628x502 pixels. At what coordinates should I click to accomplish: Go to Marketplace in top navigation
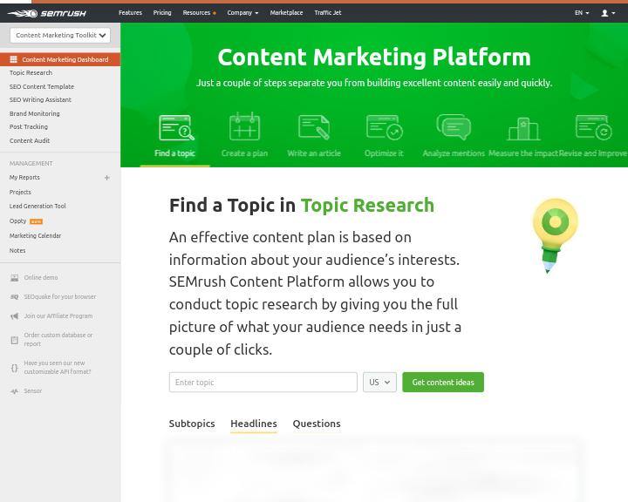coord(286,13)
